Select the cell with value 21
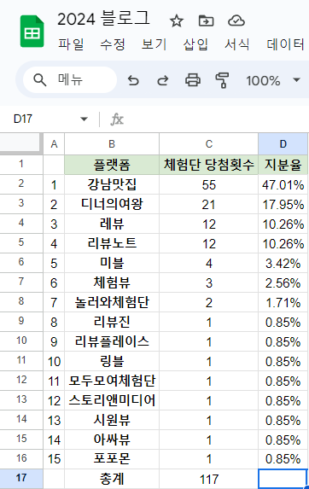The width and height of the screenshot is (309, 489). click(x=208, y=204)
